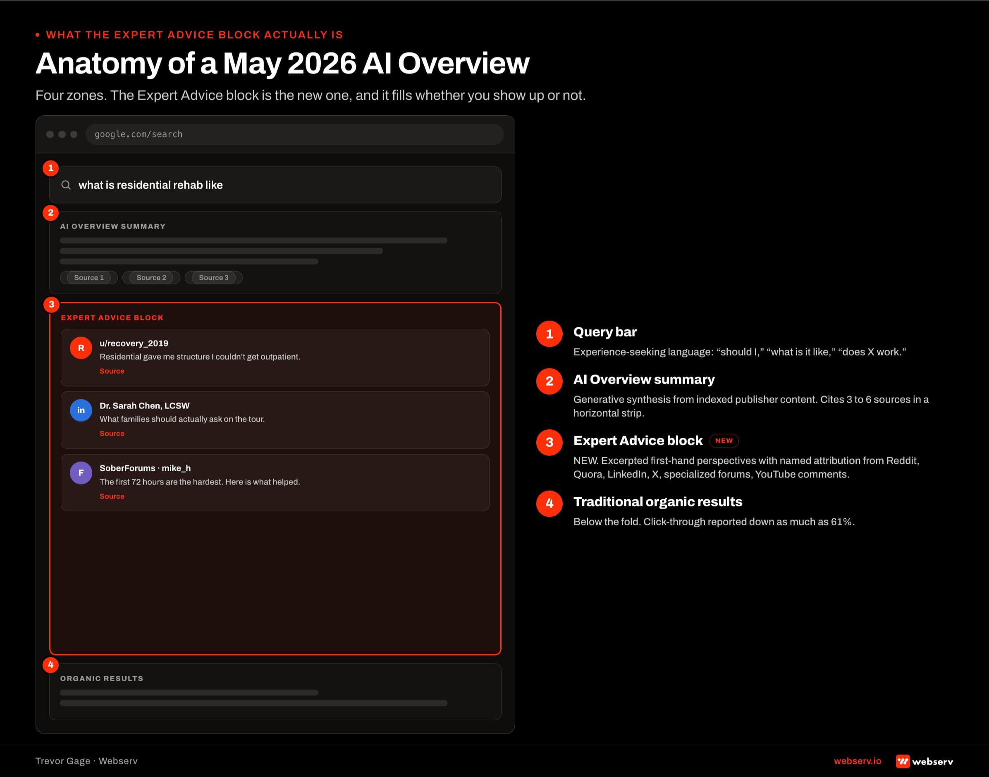Click 'The first 72 hours are the hardest' text
The image size is (989, 777).
200,482
